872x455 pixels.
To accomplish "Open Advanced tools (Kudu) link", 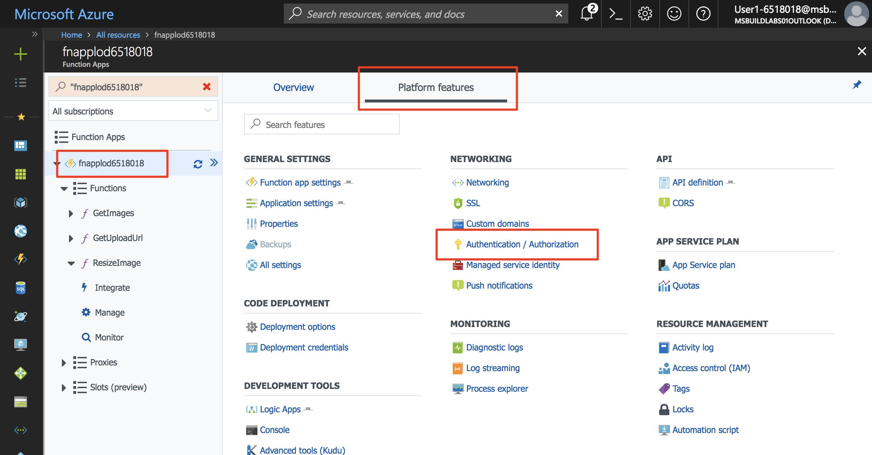I will [302, 450].
